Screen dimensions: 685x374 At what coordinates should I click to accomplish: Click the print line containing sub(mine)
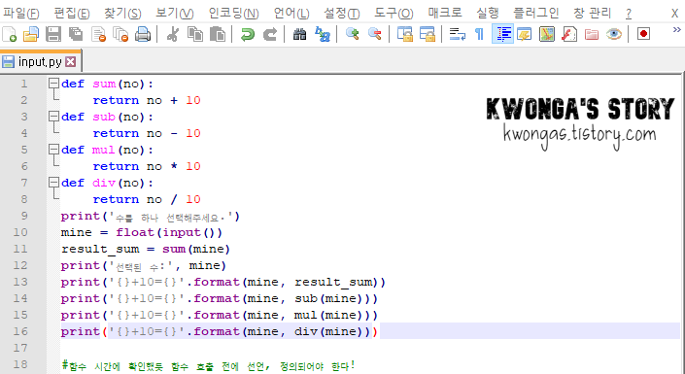[220, 298]
